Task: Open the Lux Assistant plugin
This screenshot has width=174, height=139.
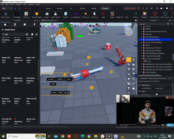Action: pos(76,15)
